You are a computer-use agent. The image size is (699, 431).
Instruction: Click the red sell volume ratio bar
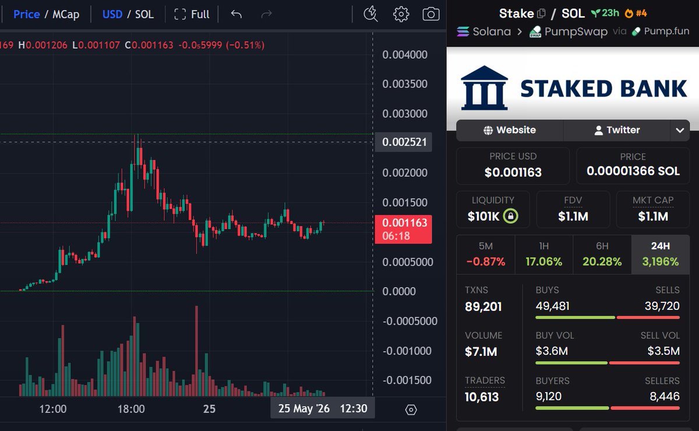(x=644, y=363)
